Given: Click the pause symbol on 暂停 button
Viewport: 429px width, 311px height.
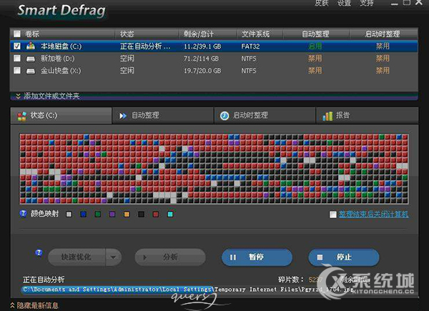Looking at the screenshot, I should [x=233, y=257].
